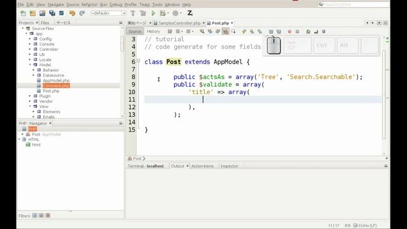This screenshot has height=229, width=407.
Task: Minimize the Projects panel group
Action: [121, 23]
